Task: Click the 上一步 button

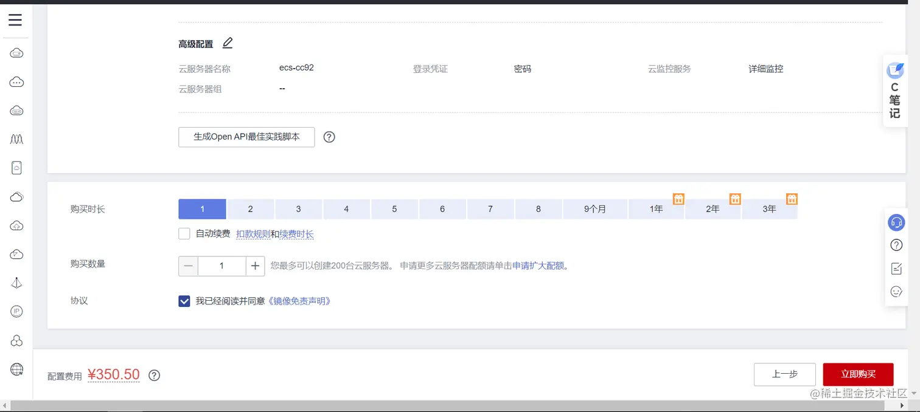Action: pyautogui.click(x=785, y=374)
